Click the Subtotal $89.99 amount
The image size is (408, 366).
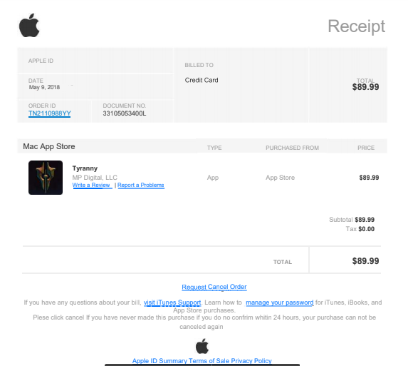coord(365,220)
